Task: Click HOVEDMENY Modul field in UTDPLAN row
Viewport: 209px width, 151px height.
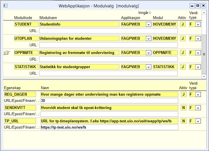Action: tap(165, 39)
